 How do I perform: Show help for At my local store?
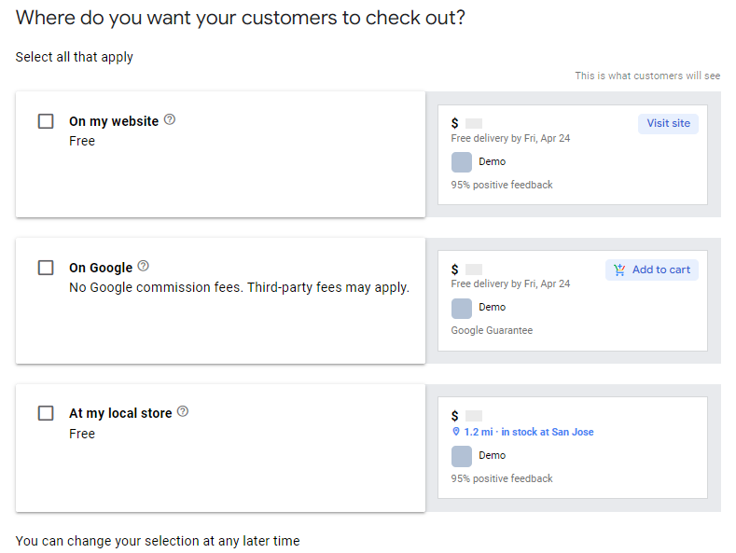(x=183, y=411)
